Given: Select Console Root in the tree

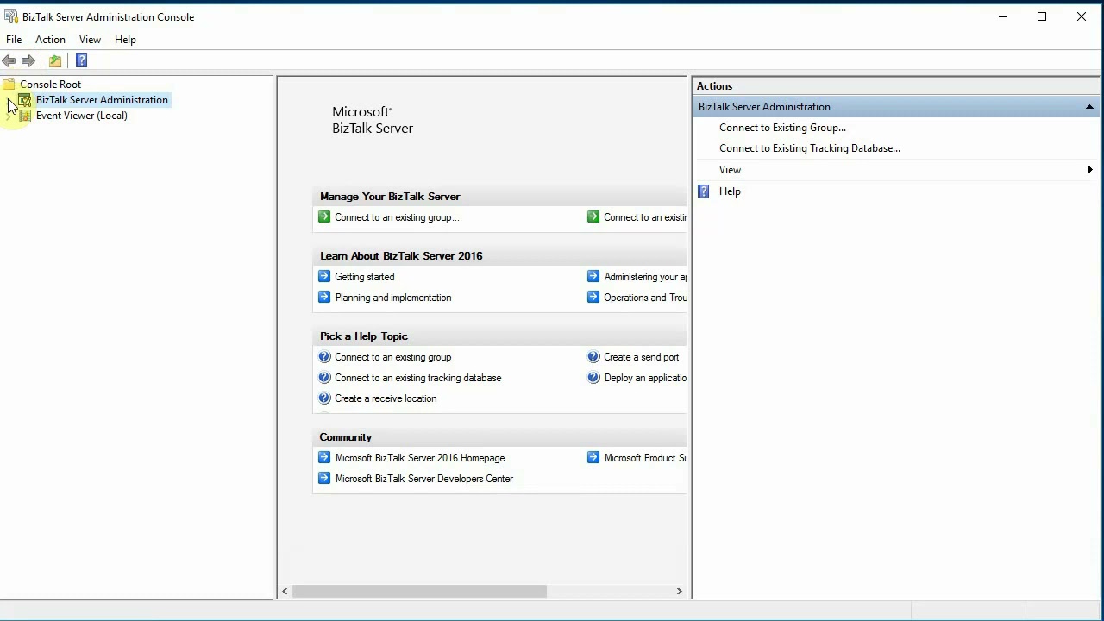Looking at the screenshot, I should click(x=50, y=85).
